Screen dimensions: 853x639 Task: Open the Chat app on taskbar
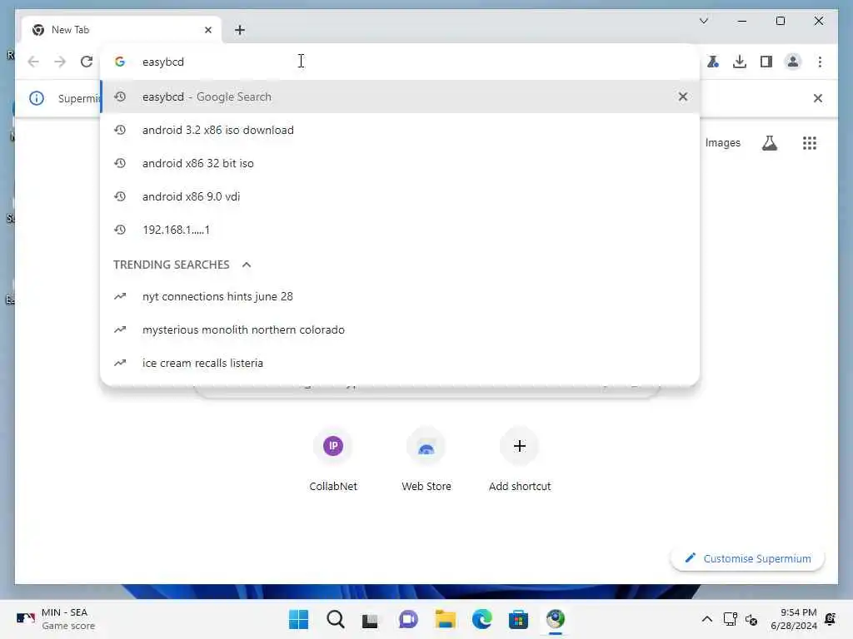(408, 619)
